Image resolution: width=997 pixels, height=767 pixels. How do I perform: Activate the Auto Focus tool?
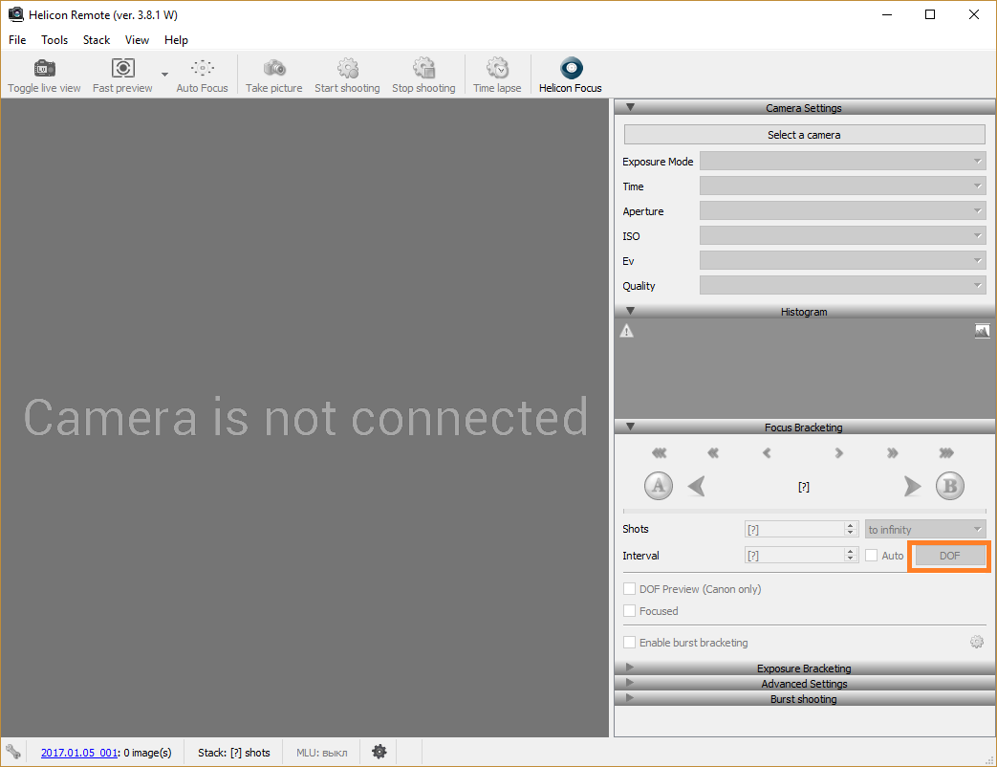tap(203, 68)
